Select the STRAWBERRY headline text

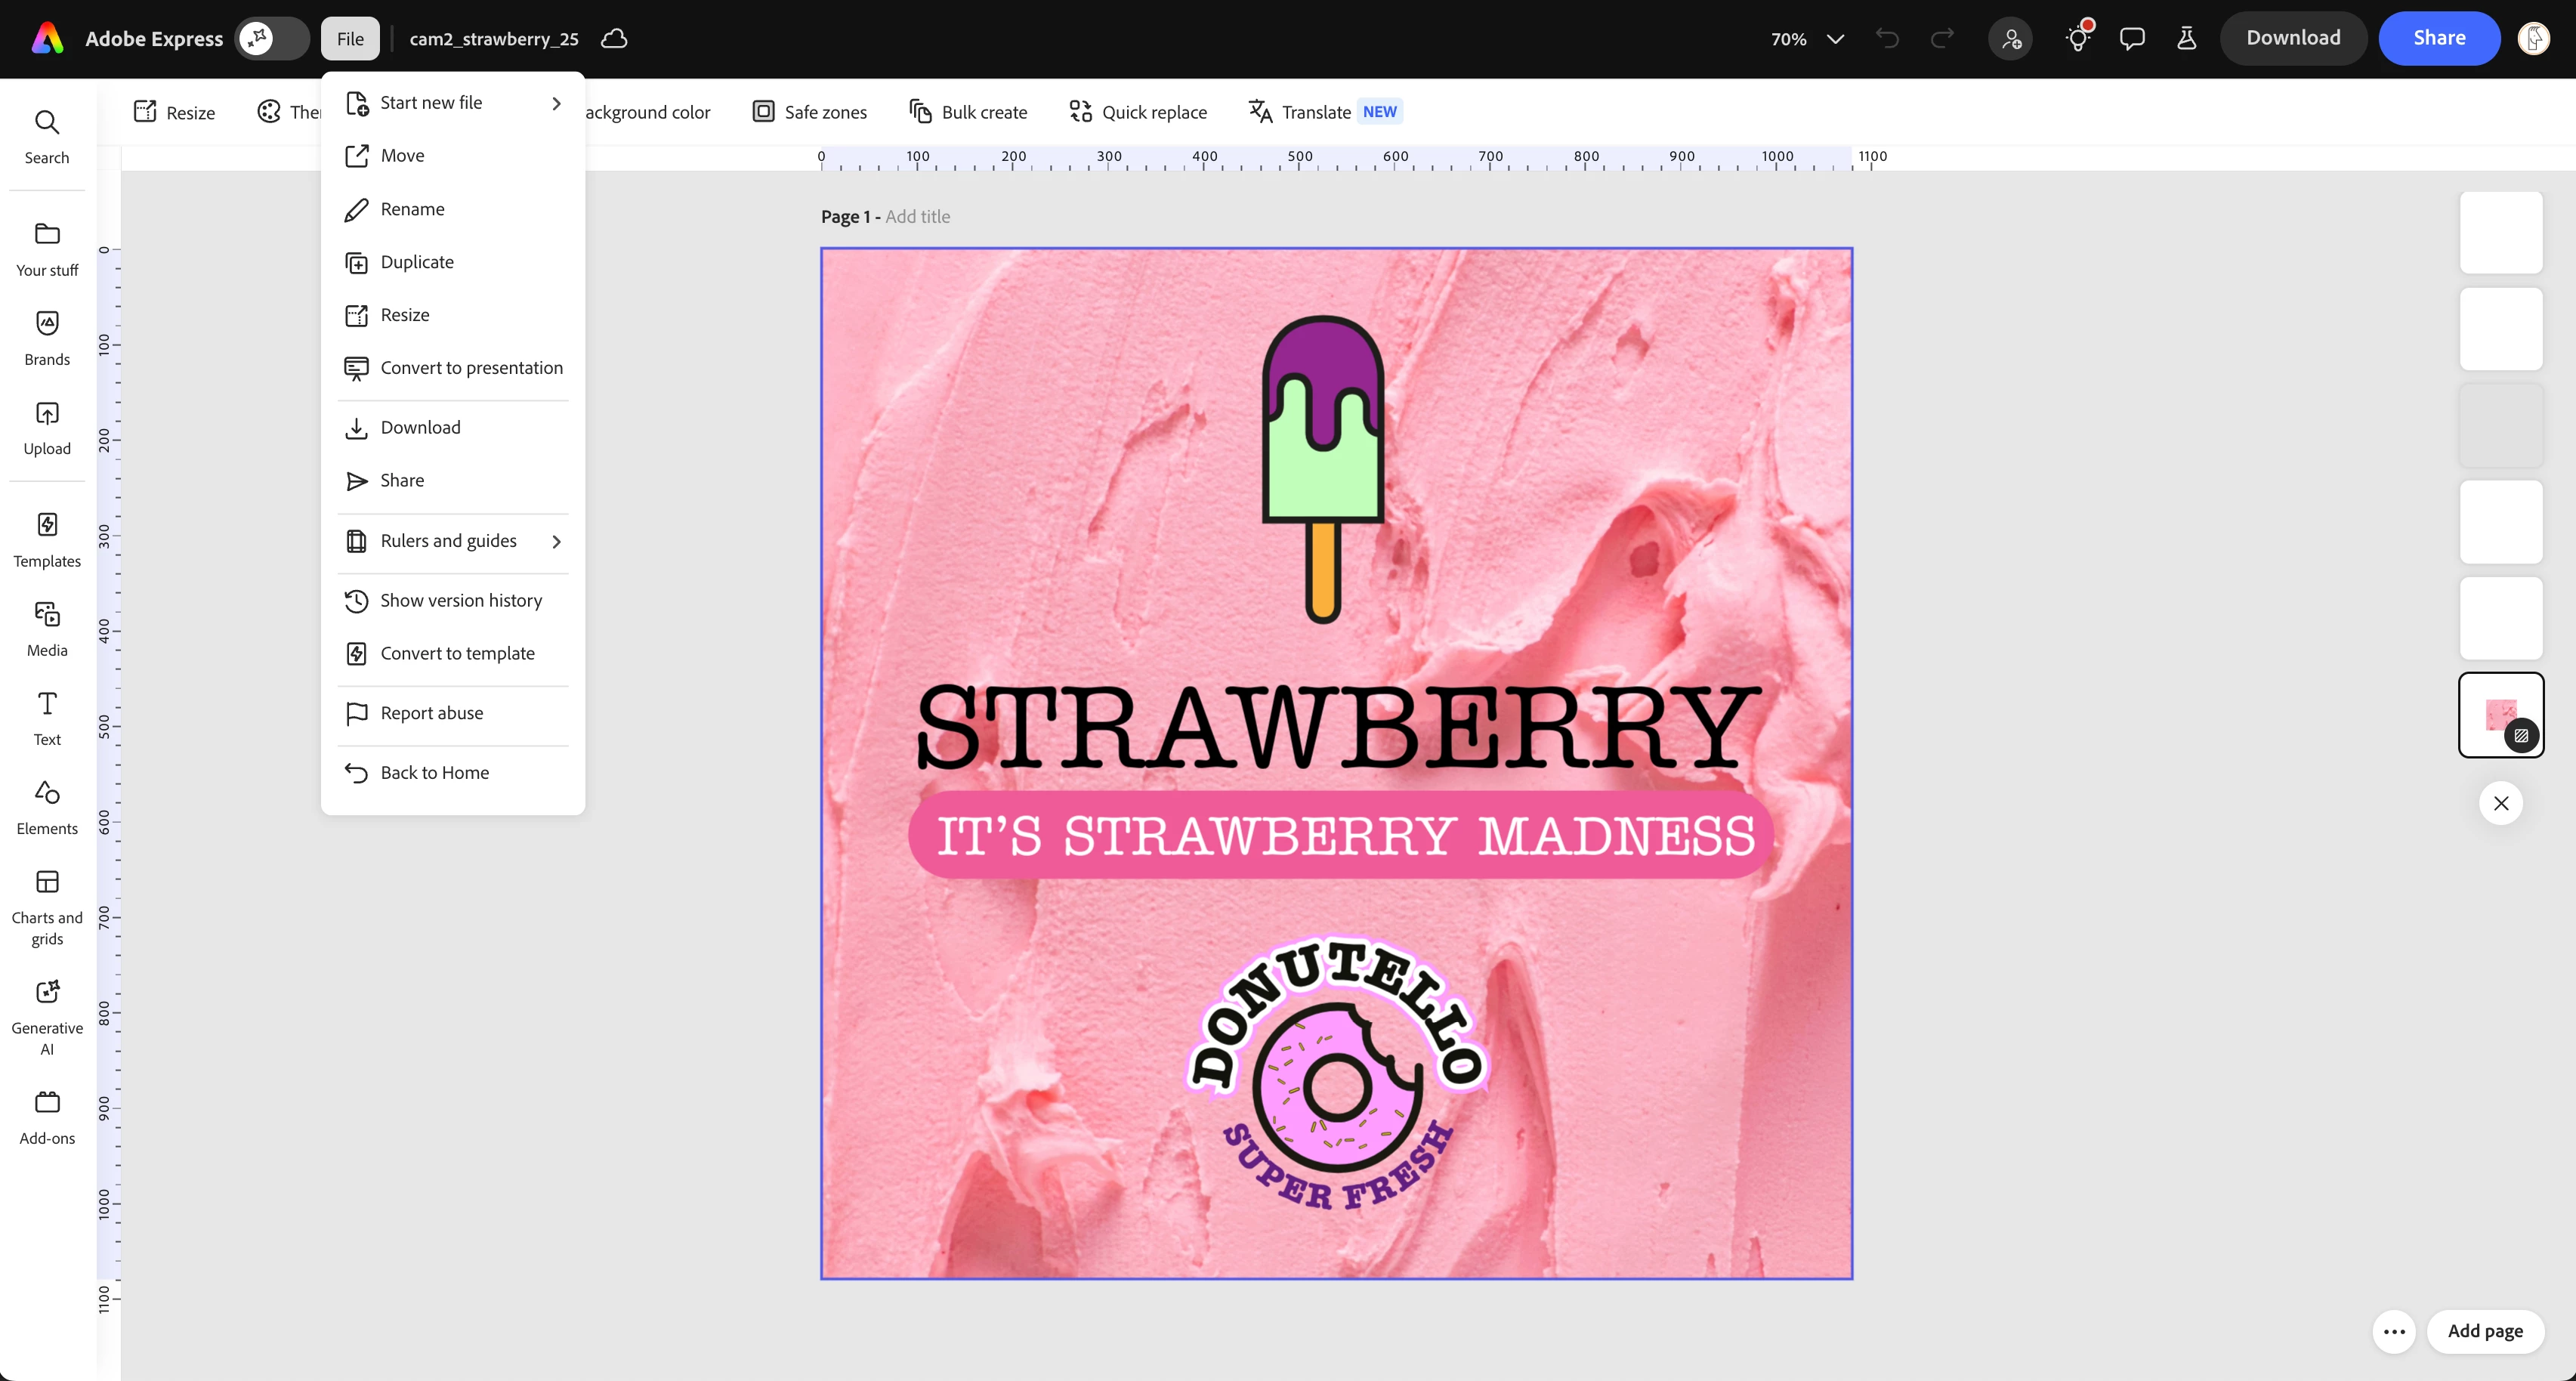click(1340, 727)
